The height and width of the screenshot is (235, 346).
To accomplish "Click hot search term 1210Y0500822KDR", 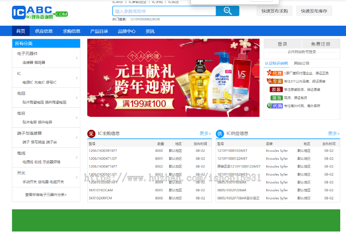I will click(x=145, y=19).
